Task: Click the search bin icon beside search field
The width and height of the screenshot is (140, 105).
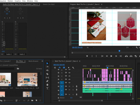Action: 18,69
